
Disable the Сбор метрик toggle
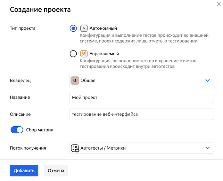pos(17,130)
